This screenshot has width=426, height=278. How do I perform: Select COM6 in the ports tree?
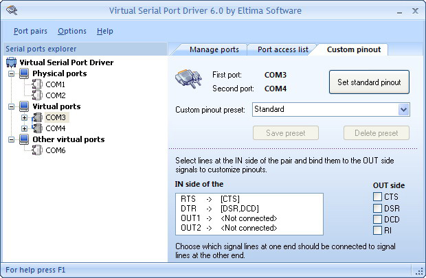56,150
